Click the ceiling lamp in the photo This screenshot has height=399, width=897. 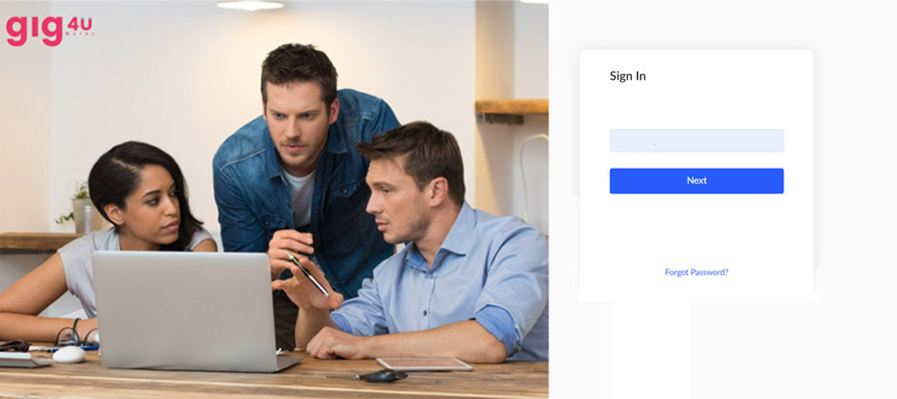click(x=250, y=5)
